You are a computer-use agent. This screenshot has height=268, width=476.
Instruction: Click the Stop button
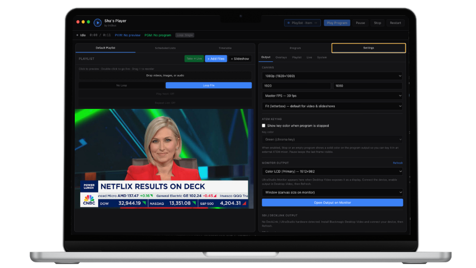(377, 23)
